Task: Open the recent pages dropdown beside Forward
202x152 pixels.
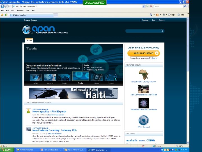Action: click(10, 6)
